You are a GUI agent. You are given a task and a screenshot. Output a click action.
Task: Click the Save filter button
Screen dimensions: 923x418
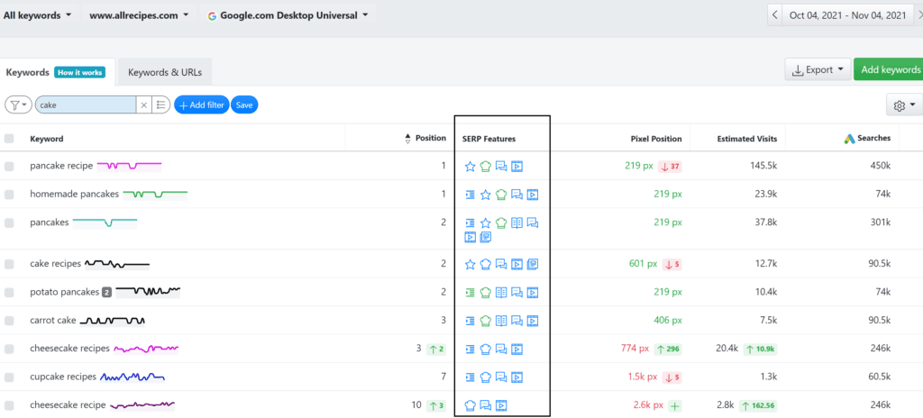click(244, 105)
